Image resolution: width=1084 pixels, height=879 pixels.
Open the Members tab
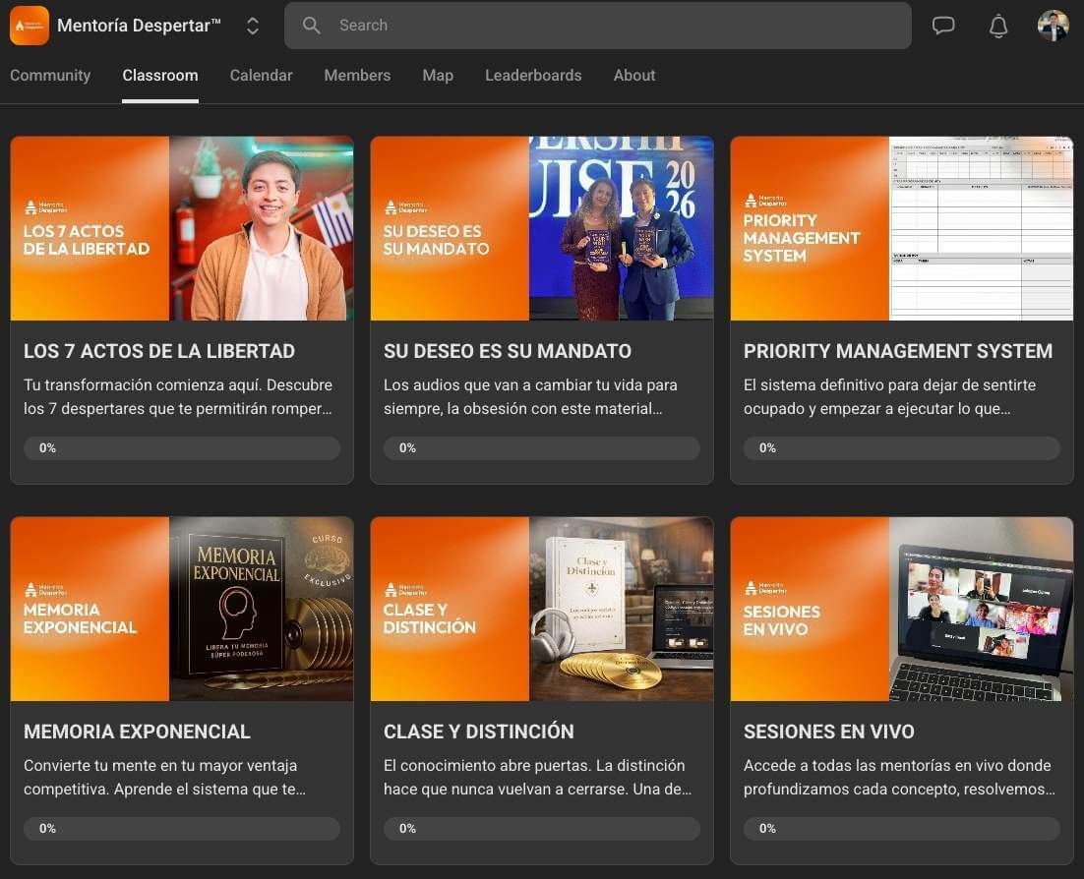pyautogui.click(x=357, y=76)
